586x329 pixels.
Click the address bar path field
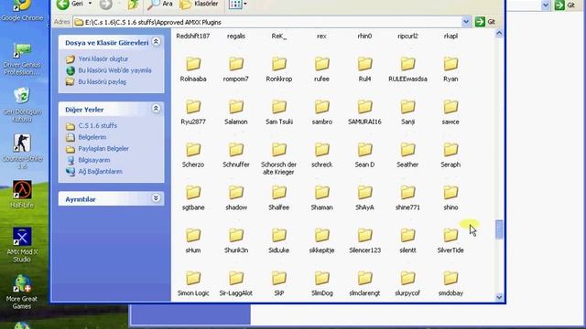(267, 22)
